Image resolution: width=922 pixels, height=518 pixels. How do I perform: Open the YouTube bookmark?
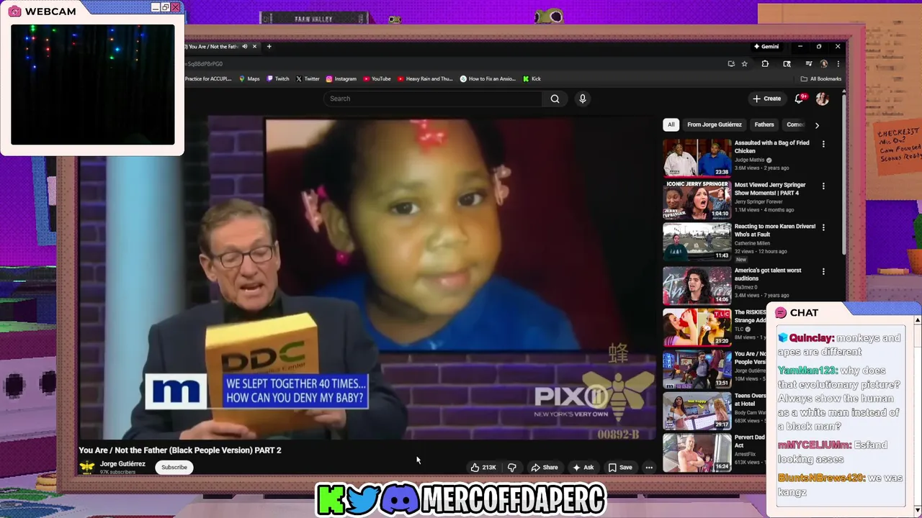pos(377,79)
